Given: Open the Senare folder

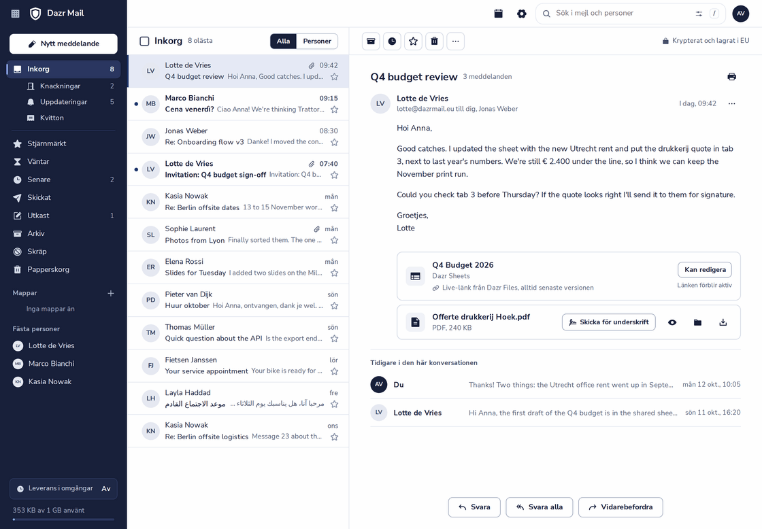Looking at the screenshot, I should (63, 180).
